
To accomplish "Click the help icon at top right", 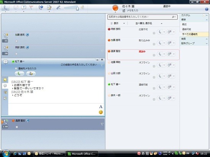I will point(207,9).
